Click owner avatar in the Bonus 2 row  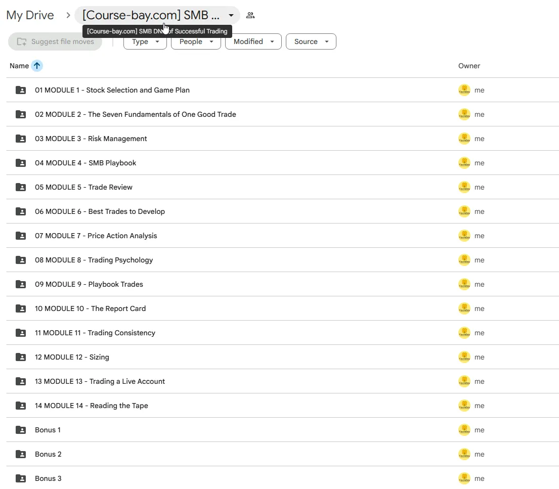pyautogui.click(x=464, y=454)
